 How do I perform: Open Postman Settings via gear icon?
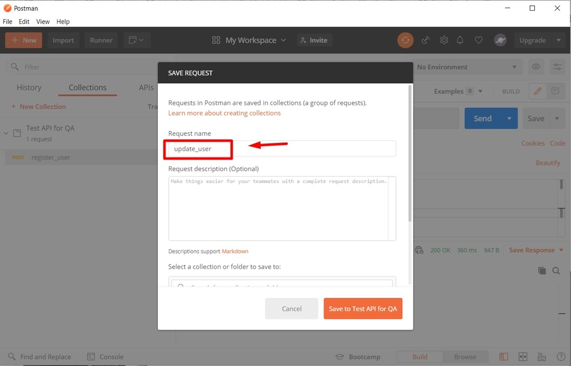(x=444, y=40)
